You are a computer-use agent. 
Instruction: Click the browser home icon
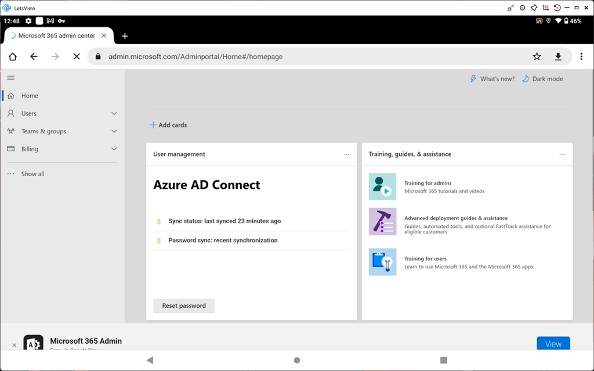13,57
